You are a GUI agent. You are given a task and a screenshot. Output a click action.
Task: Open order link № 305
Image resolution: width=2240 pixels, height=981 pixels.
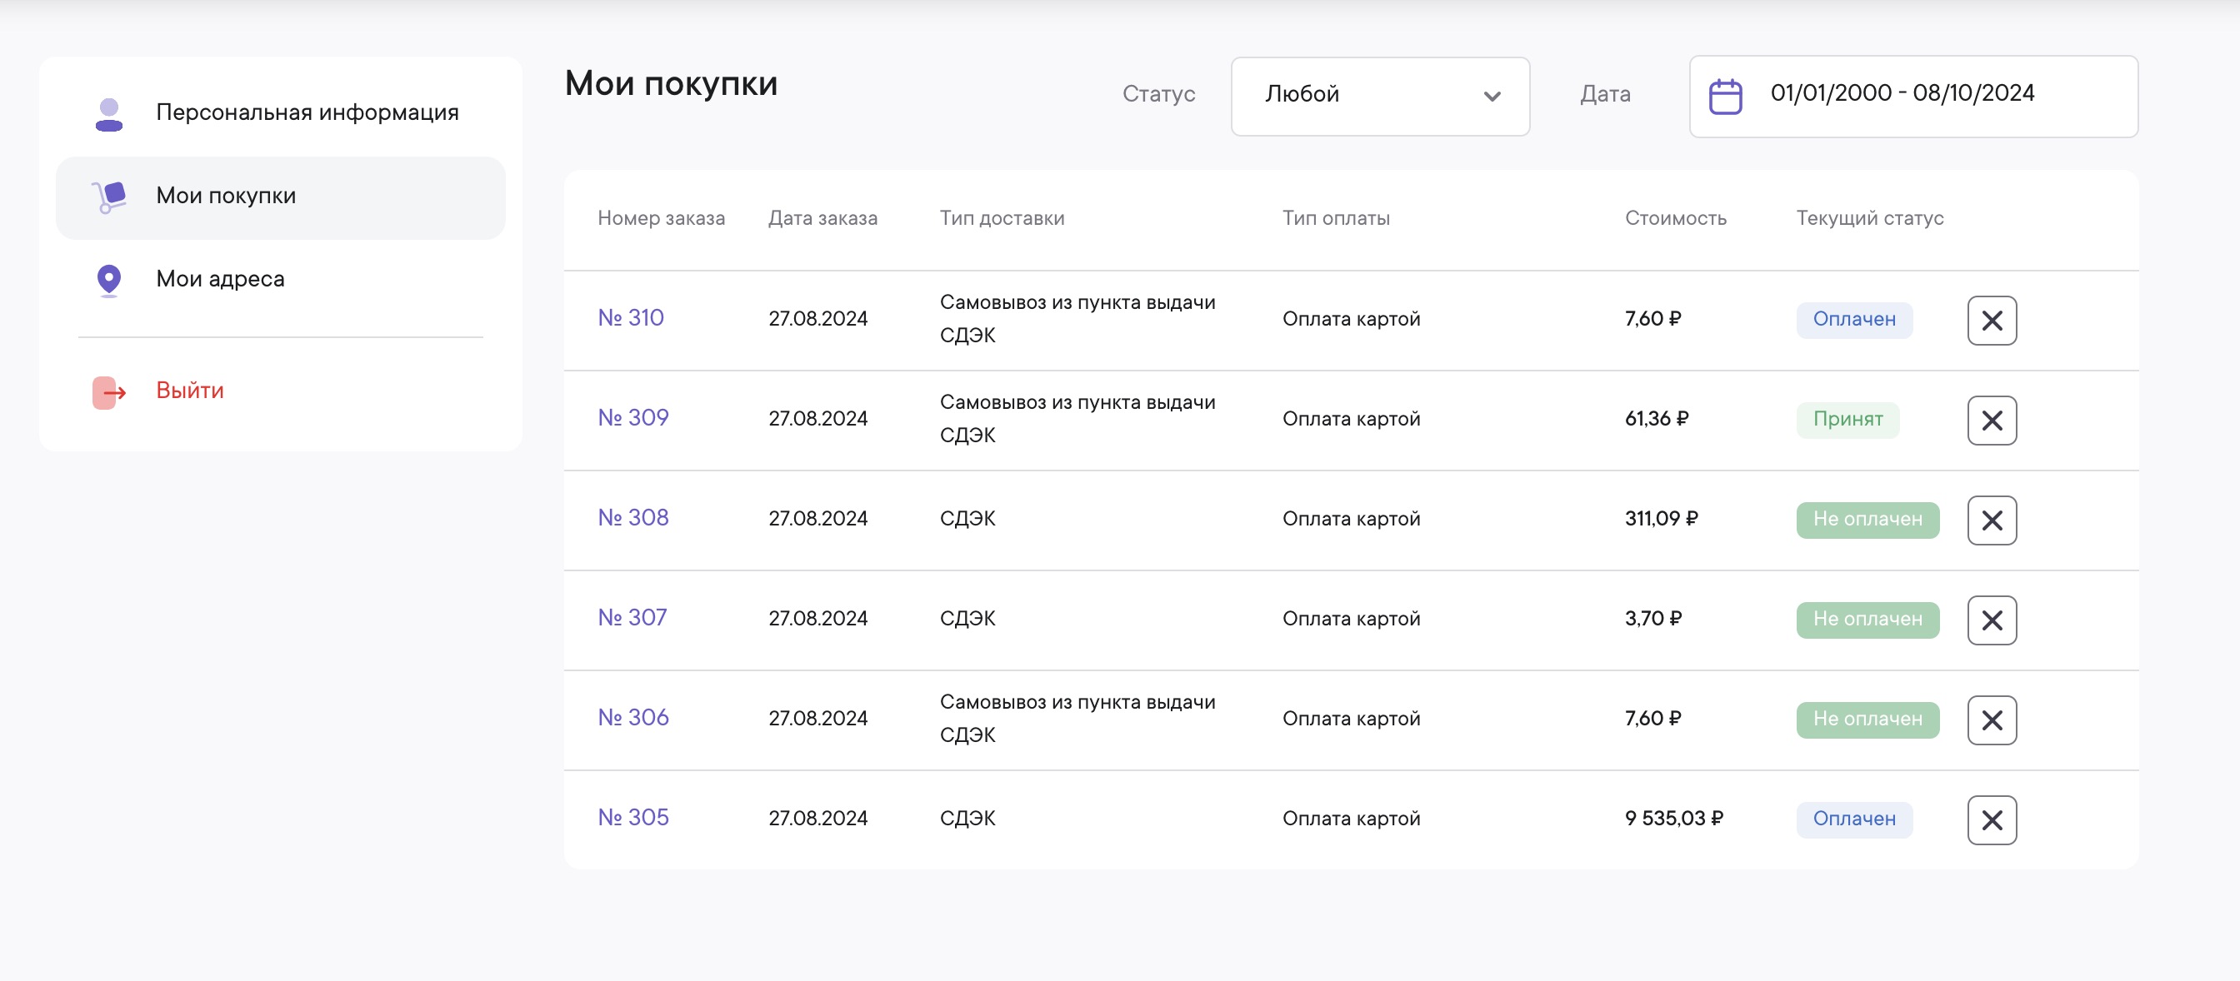(x=633, y=818)
